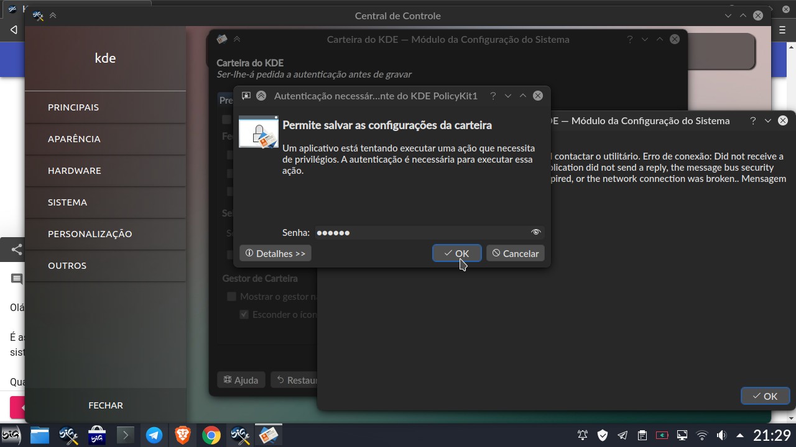796x447 pixels.
Task: Toggle password visibility with the eye icon
Action: click(535, 232)
